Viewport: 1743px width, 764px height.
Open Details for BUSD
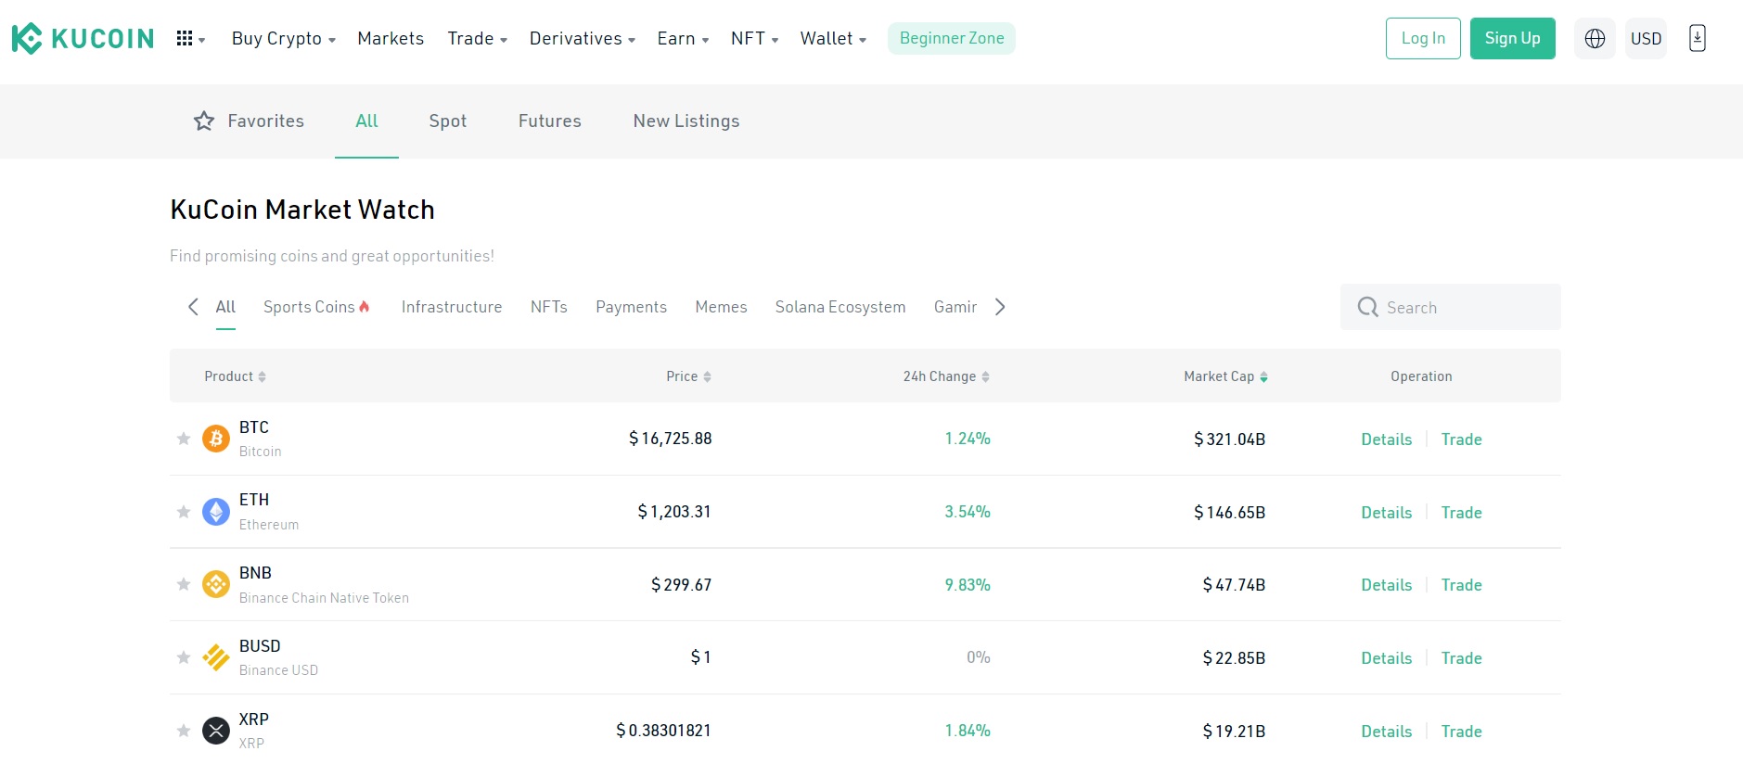pos(1386,658)
